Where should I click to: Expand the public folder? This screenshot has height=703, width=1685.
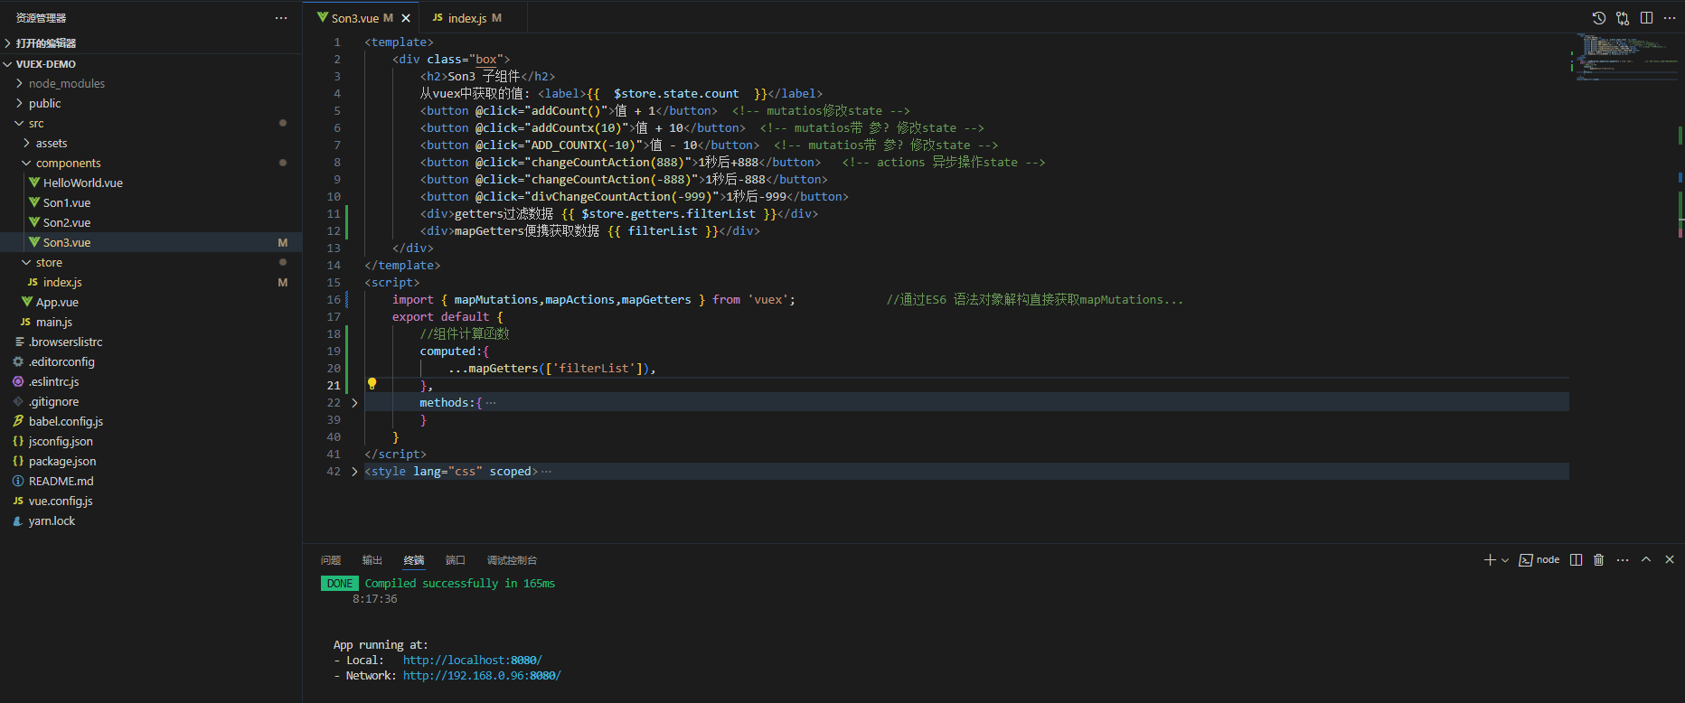pos(151,103)
